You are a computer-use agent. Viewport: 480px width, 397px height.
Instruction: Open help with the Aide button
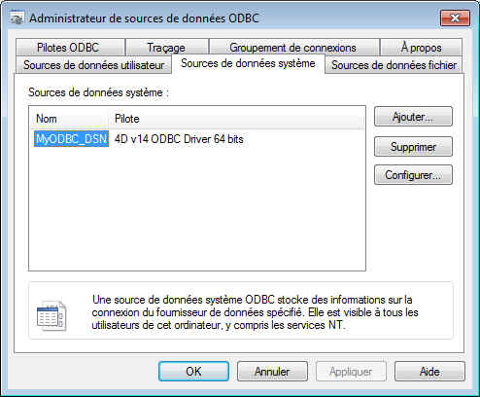[429, 371]
